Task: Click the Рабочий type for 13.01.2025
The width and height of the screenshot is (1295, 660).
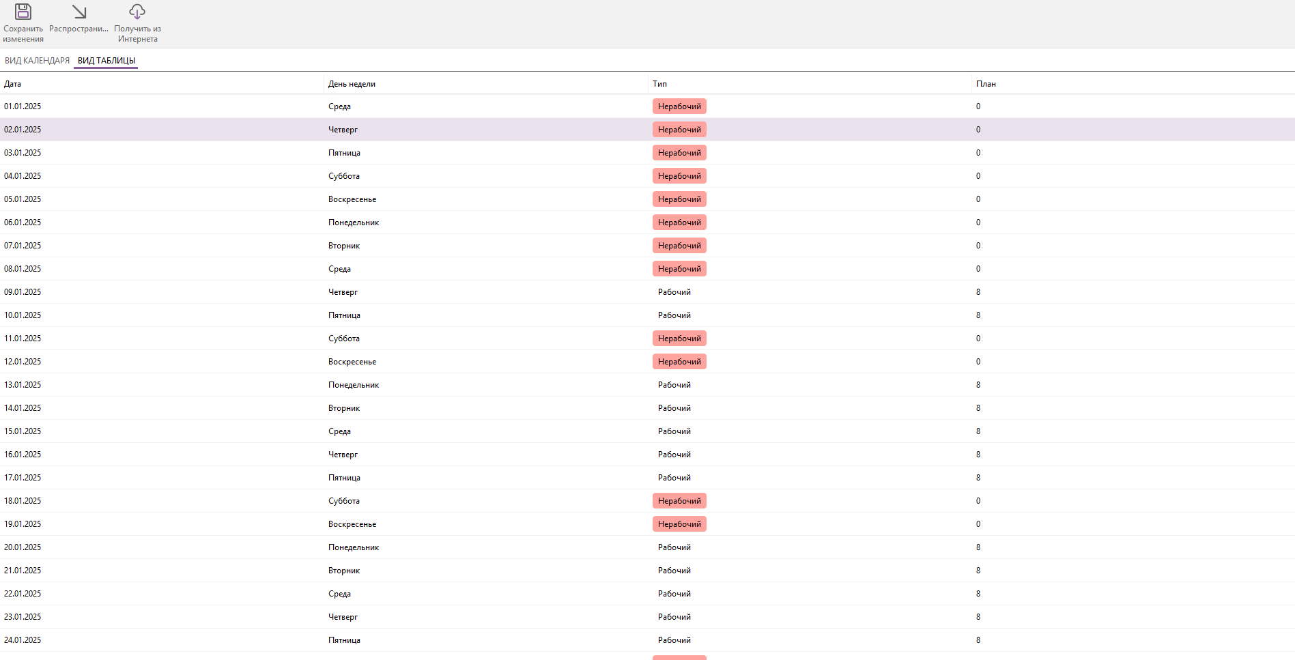Action: click(674, 385)
